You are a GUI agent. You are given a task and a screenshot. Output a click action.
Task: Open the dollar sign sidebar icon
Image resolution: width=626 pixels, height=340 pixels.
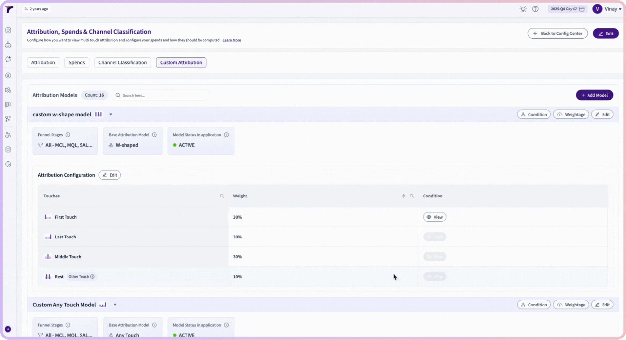click(8, 75)
